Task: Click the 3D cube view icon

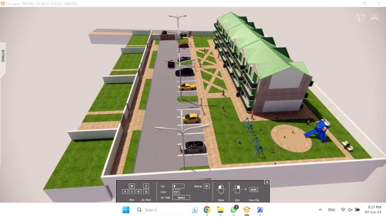Action: (x=361, y=17)
